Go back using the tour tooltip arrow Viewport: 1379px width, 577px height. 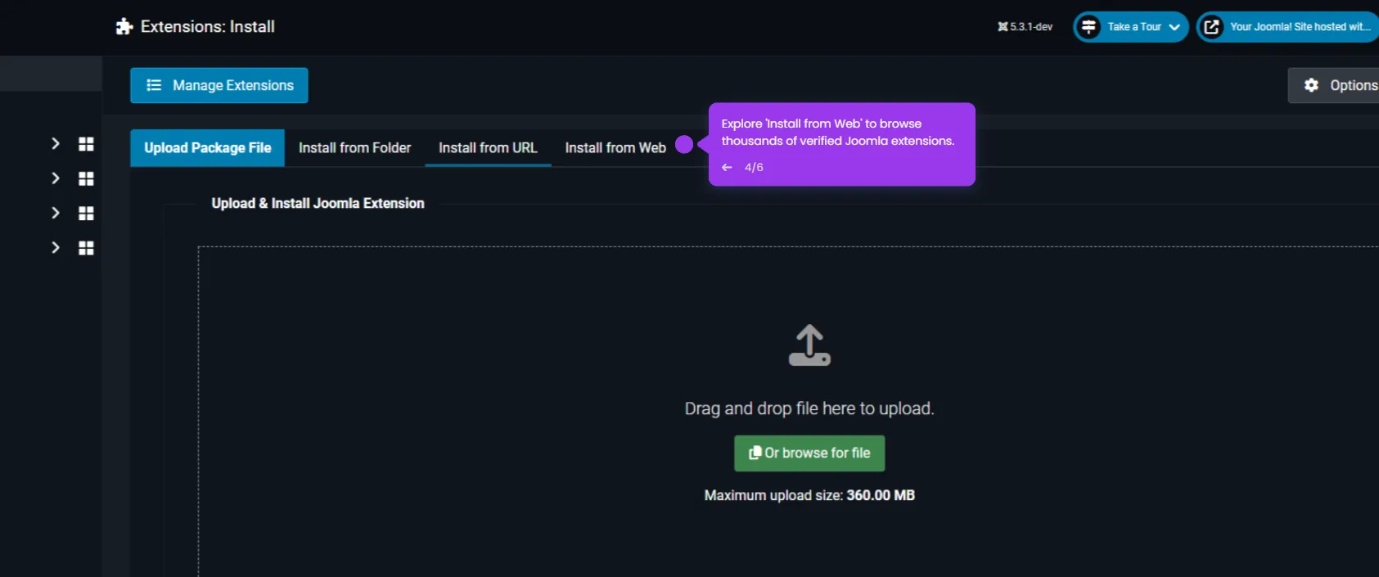tap(727, 167)
